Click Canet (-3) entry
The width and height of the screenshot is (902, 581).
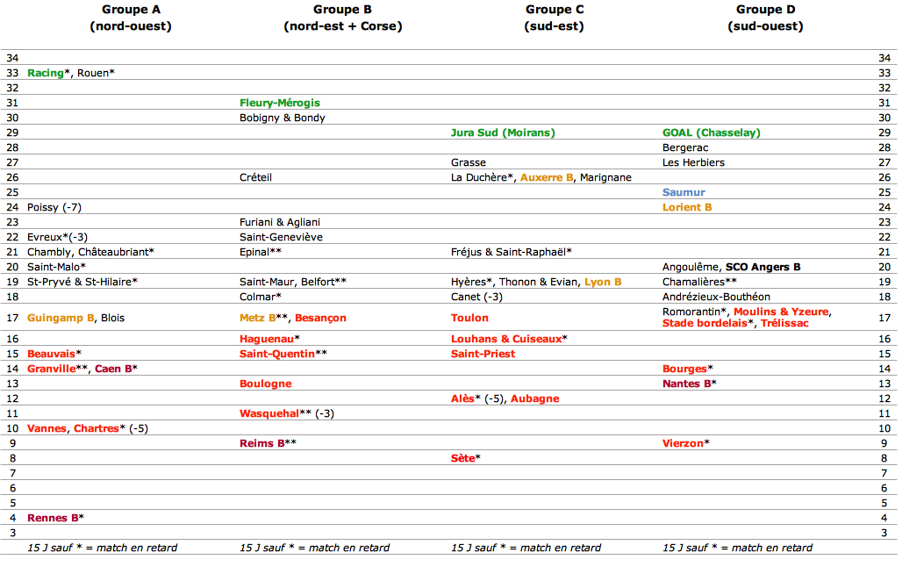click(x=476, y=298)
